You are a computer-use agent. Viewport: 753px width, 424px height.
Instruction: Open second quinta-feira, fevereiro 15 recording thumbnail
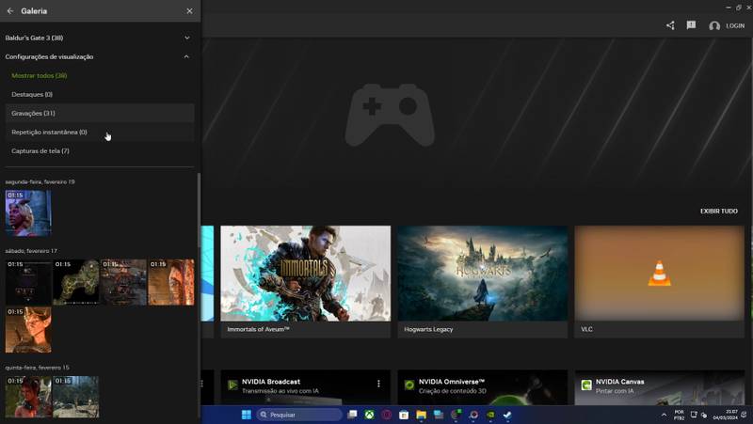(76, 397)
